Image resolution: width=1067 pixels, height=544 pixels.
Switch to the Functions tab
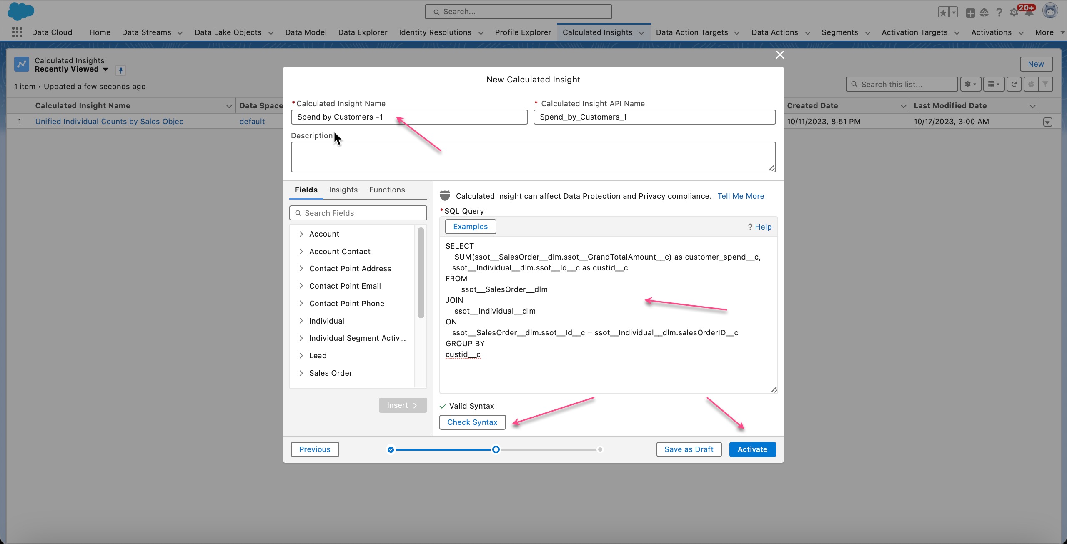tap(387, 190)
